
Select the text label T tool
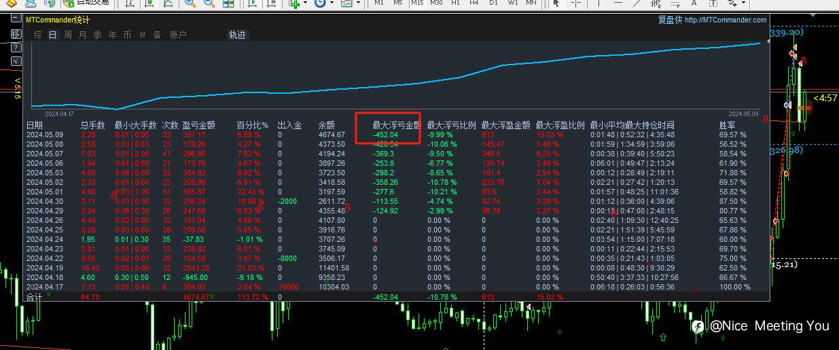coord(713,3)
